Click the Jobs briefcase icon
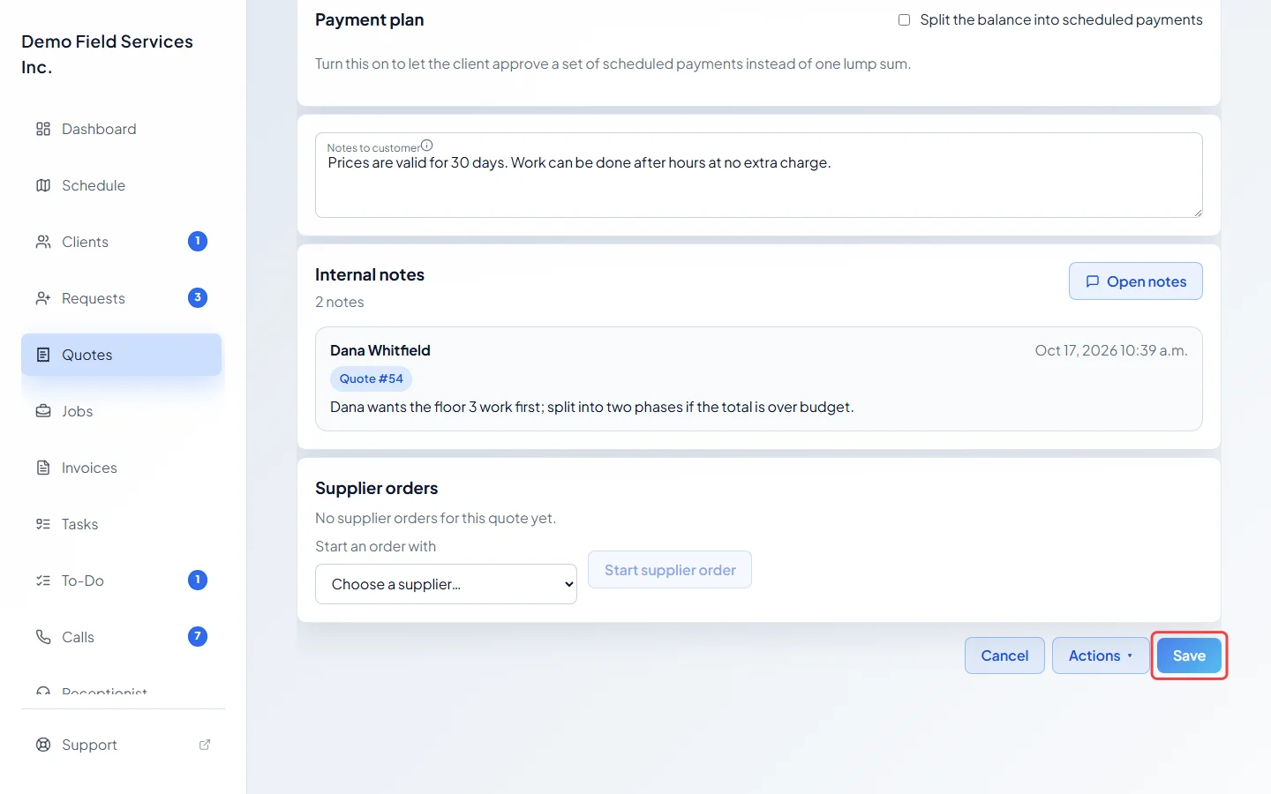 coord(43,411)
